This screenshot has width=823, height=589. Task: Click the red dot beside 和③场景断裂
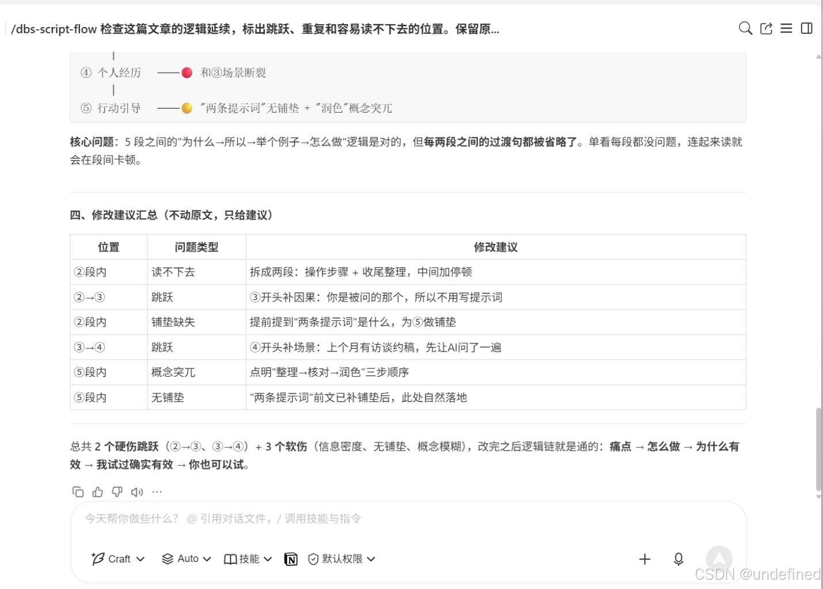[x=187, y=72]
